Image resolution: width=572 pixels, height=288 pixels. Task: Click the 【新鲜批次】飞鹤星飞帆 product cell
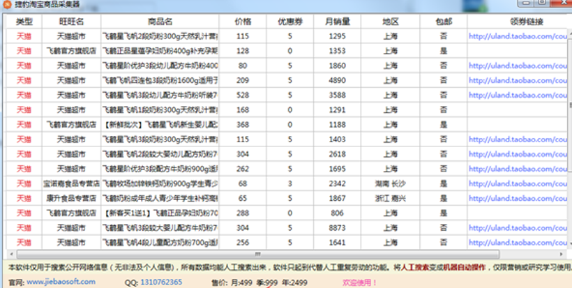click(160, 125)
